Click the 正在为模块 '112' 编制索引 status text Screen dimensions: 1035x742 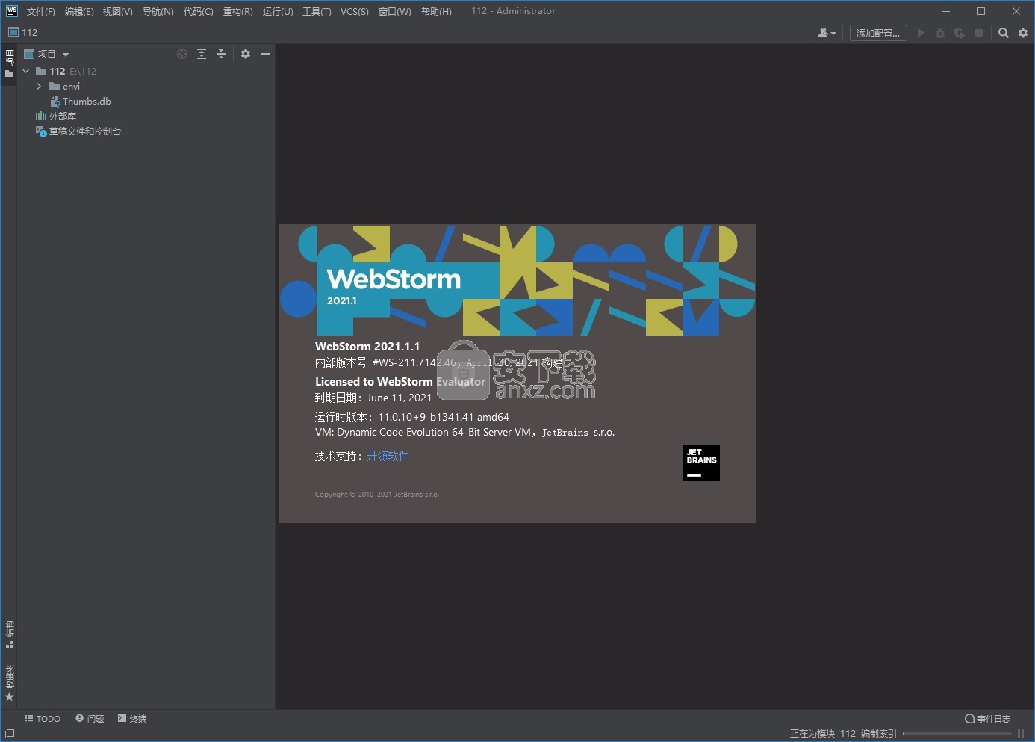click(x=842, y=734)
